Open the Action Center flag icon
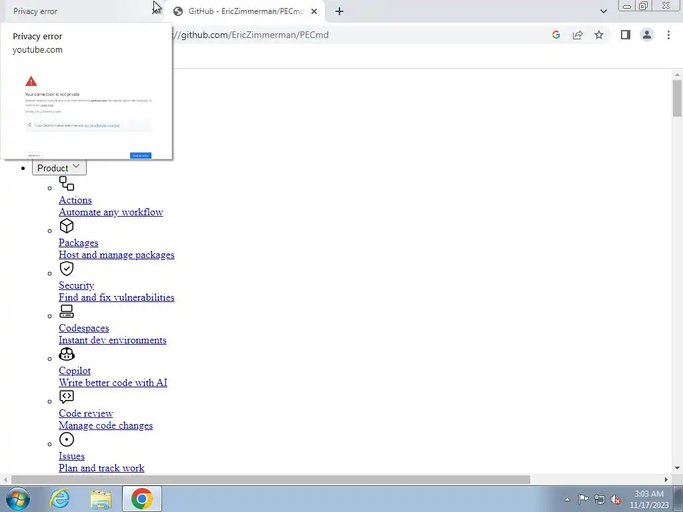Viewport: 683px width, 512px height. click(x=583, y=499)
